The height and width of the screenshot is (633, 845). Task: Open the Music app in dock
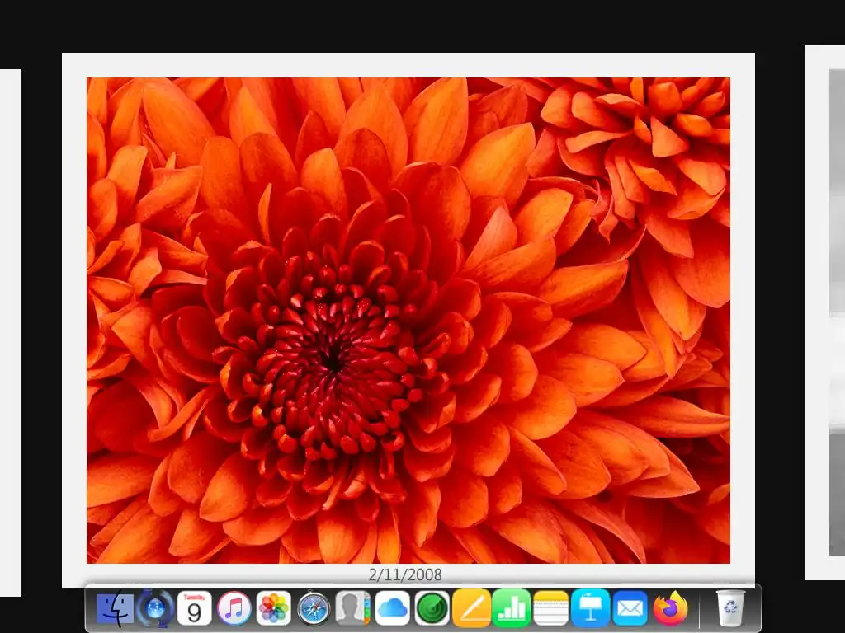coord(234,608)
